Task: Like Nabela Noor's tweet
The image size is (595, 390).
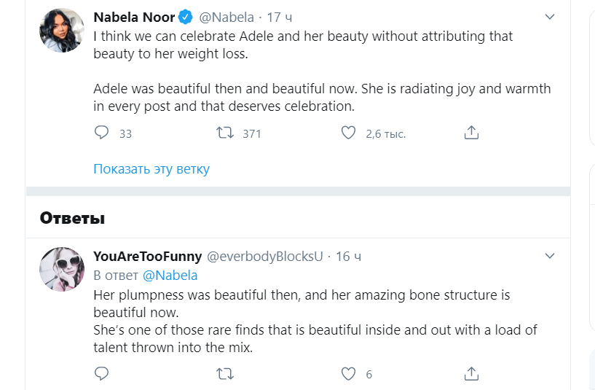Action: click(x=349, y=133)
